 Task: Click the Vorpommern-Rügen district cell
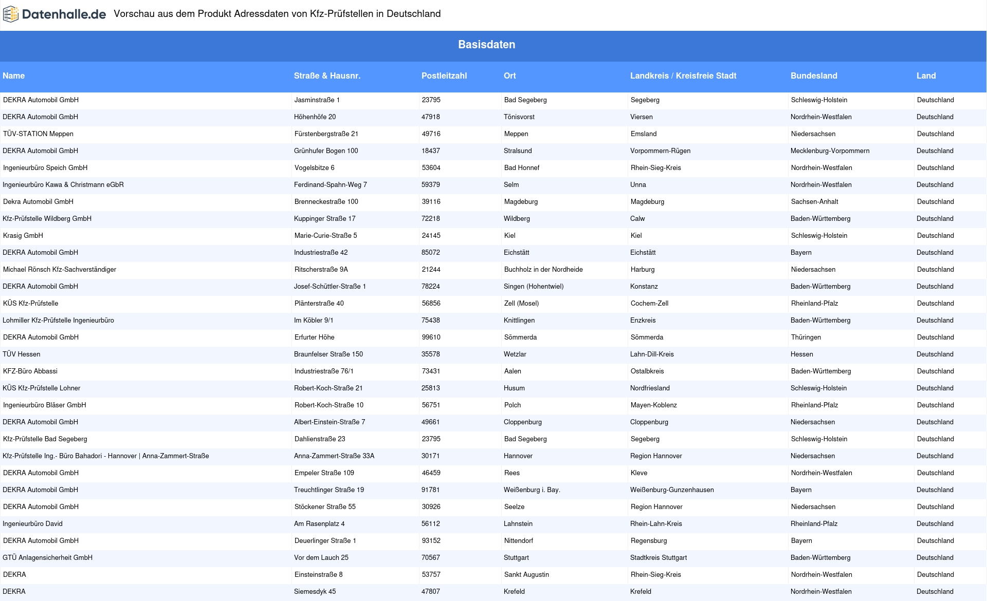[661, 151]
